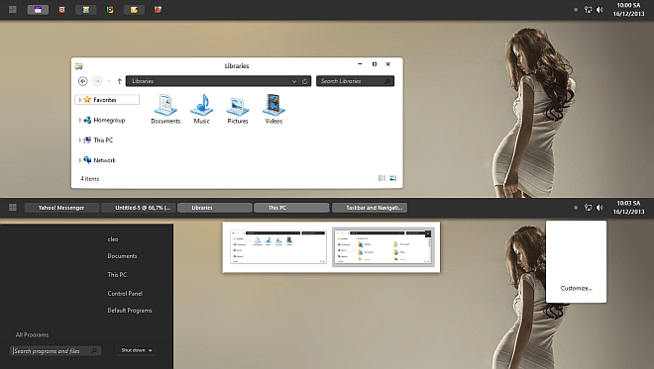Viewport: 654px width, 369px height.
Task: Open the Music library
Action: click(x=202, y=109)
